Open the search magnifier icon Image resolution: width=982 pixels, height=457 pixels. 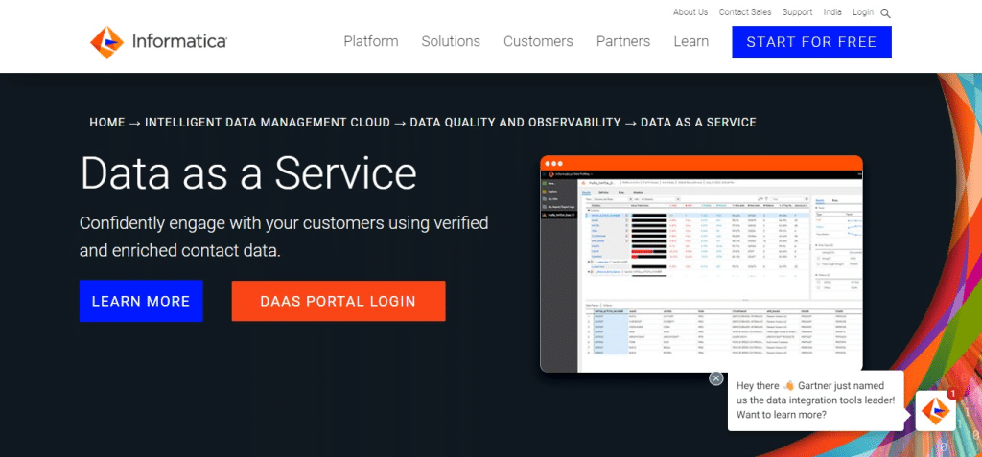coord(885,13)
